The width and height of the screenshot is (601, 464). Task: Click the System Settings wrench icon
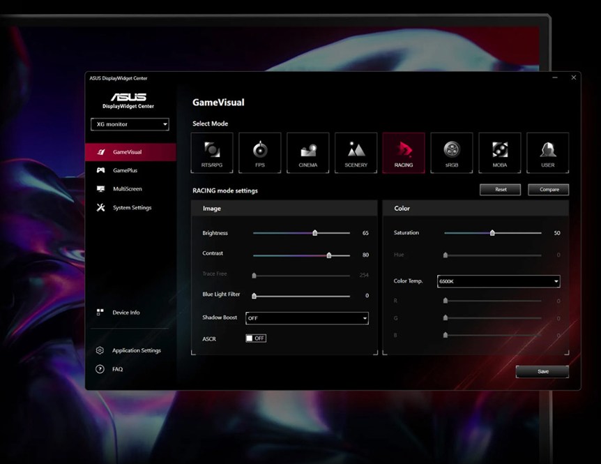click(x=101, y=207)
